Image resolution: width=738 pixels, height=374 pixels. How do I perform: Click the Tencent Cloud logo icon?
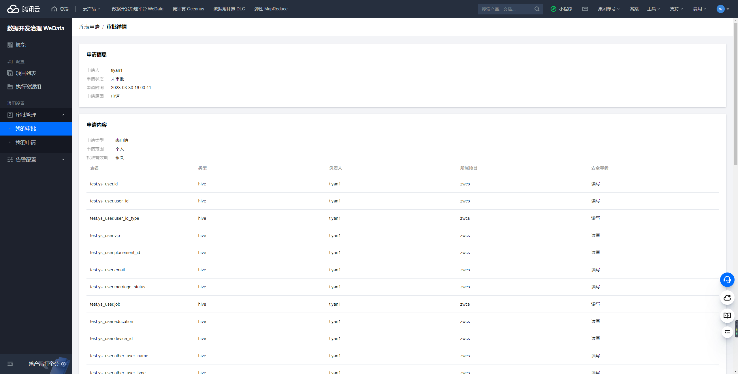[x=13, y=9]
